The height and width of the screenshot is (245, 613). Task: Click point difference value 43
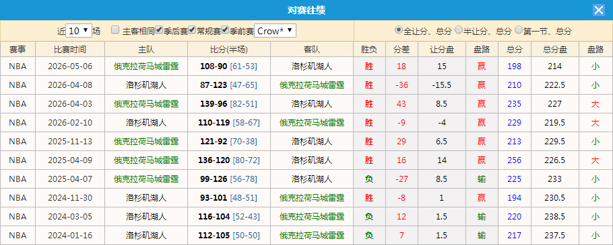coord(401,104)
